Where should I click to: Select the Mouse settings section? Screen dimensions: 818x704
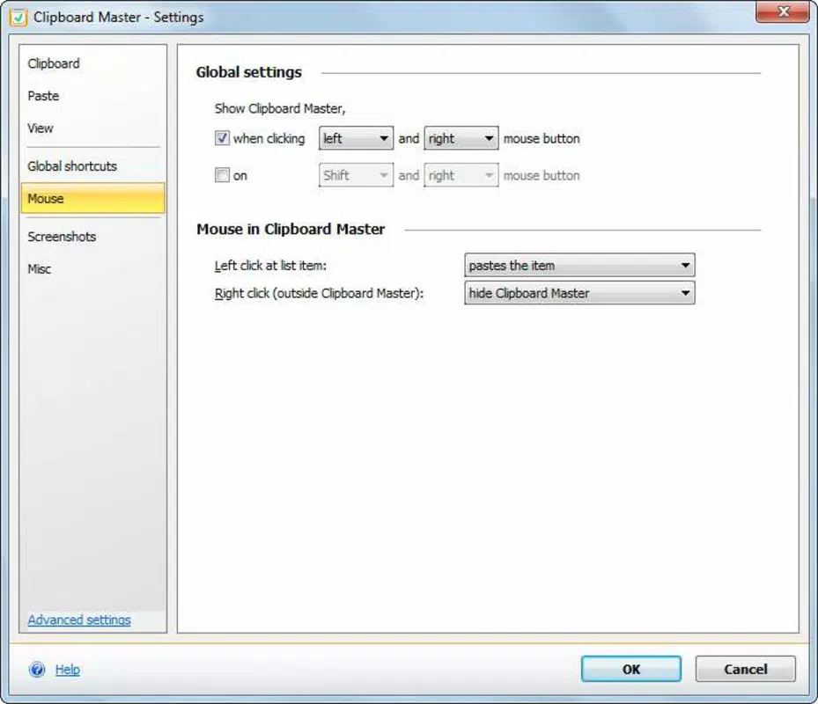coord(92,199)
